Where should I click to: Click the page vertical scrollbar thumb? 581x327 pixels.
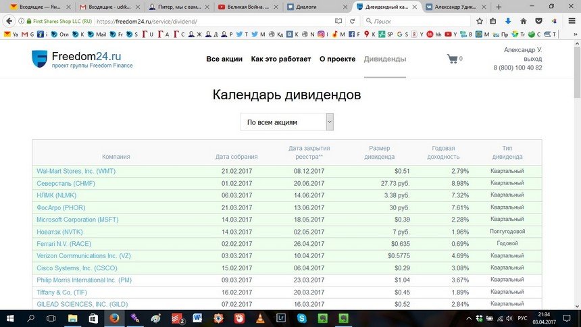coord(578,72)
